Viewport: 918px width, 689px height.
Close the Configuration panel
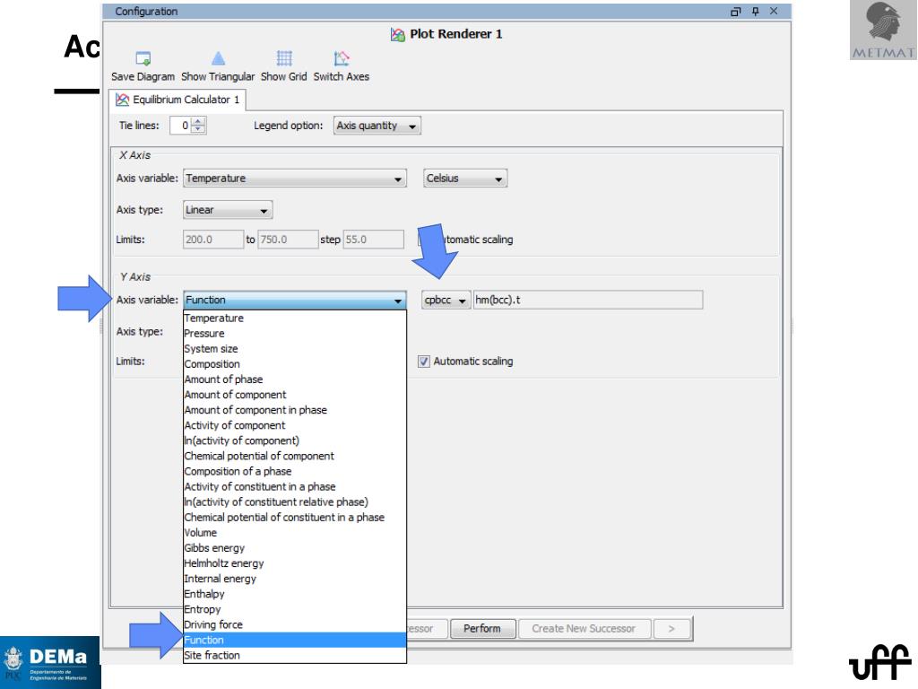(774, 11)
